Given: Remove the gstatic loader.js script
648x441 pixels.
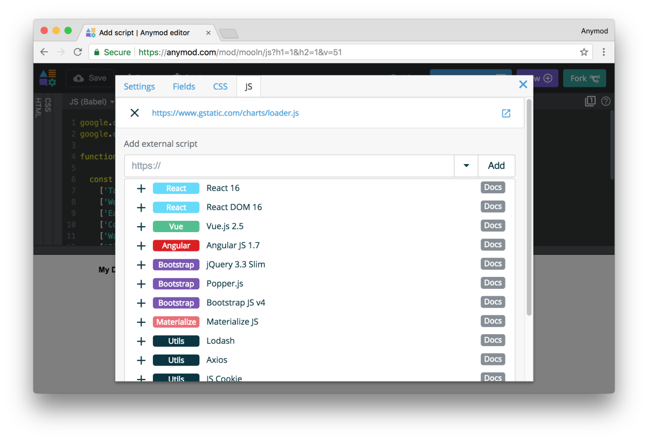Looking at the screenshot, I should pyautogui.click(x=134, y=113).
